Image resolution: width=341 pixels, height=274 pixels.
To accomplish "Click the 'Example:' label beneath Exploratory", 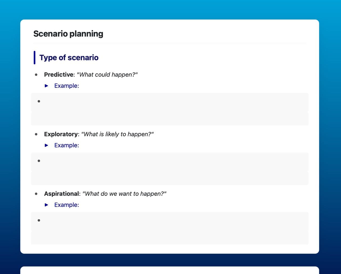I will (x=67, y=145).
